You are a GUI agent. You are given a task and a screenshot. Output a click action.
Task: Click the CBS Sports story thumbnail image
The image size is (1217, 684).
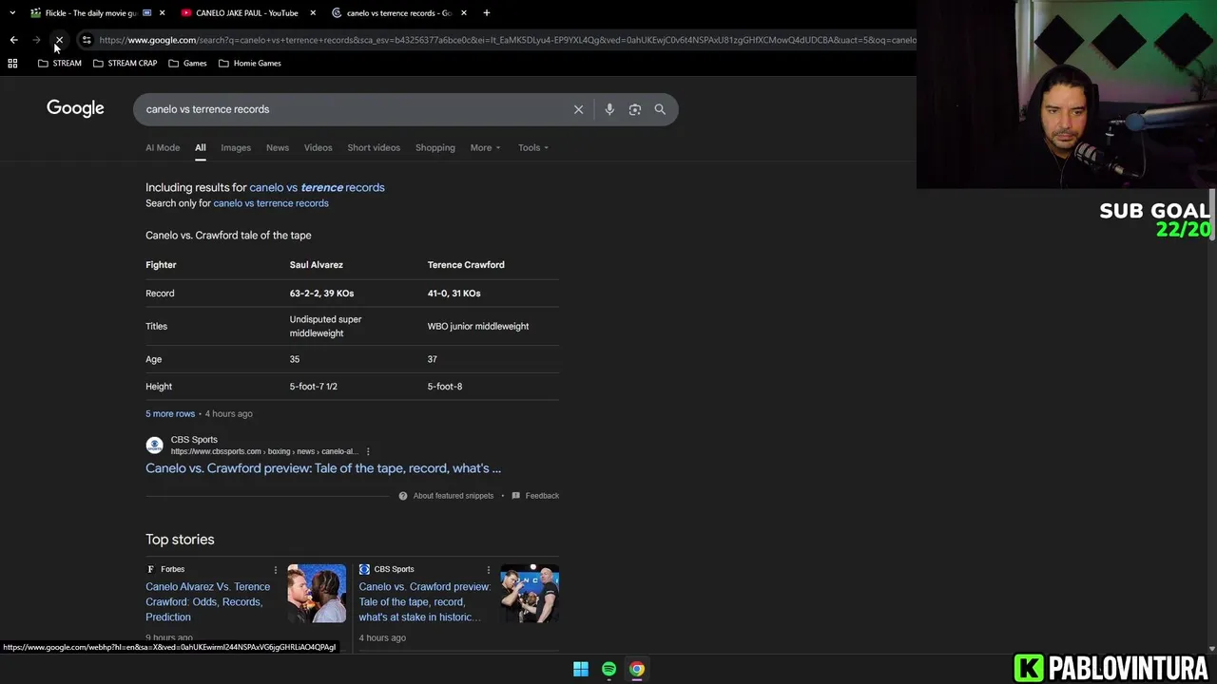(530, 594)
